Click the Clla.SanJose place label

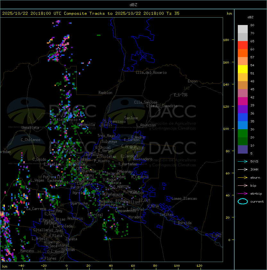click(x=146, y=102)
